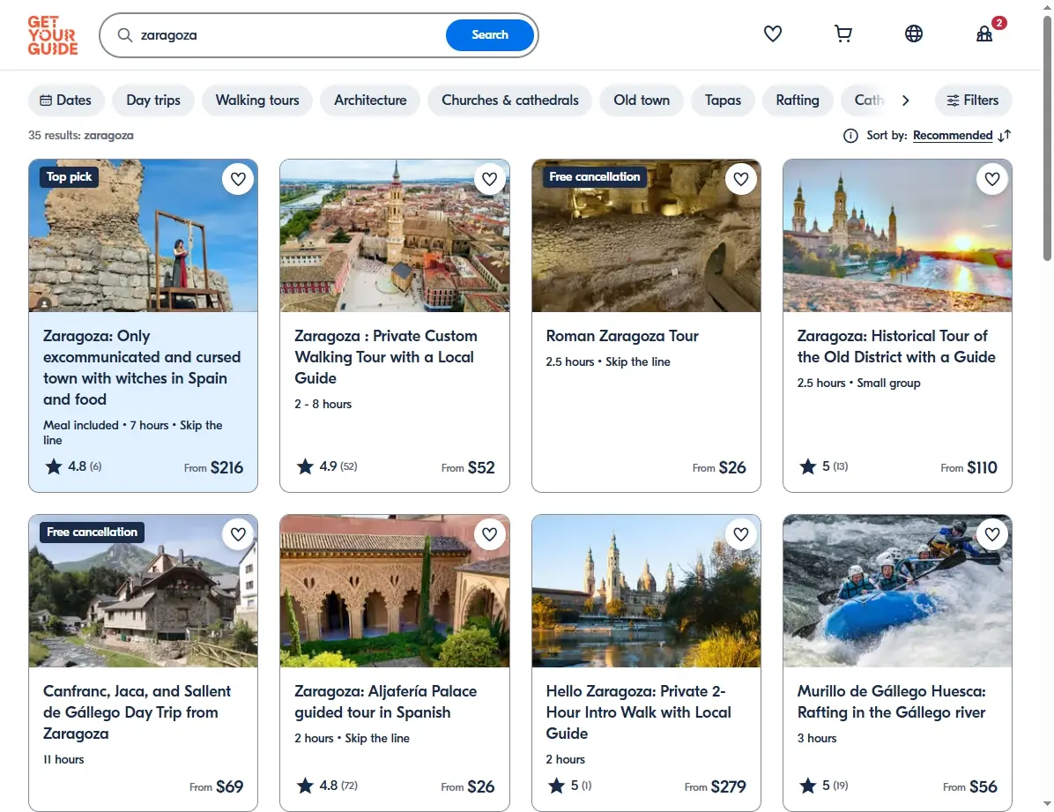
Task: Favorite the Roman Zaragoza Tour card
Action: [x=741, y=179]
